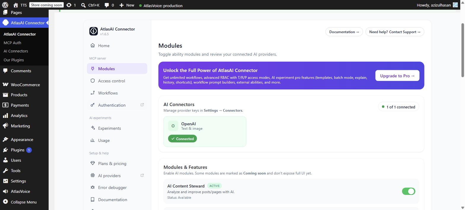Click the Usage bar chart icon
The height and width of the screenshot is (210, 465).
[93, 140]
